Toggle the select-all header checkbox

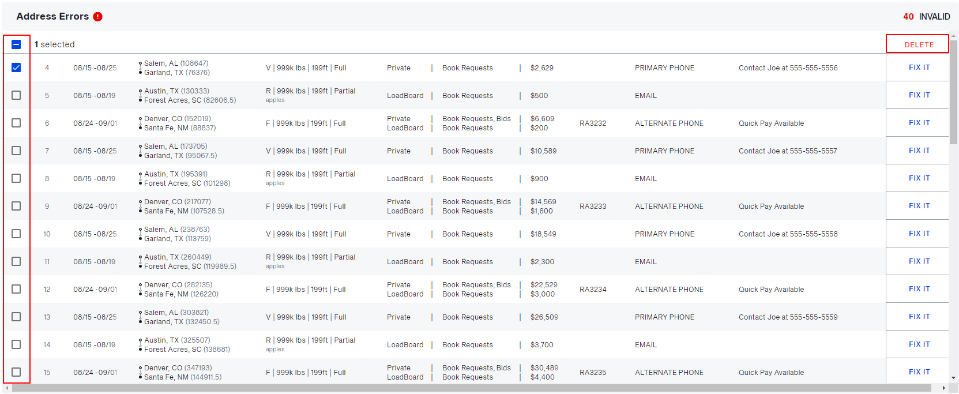[16, 44]
